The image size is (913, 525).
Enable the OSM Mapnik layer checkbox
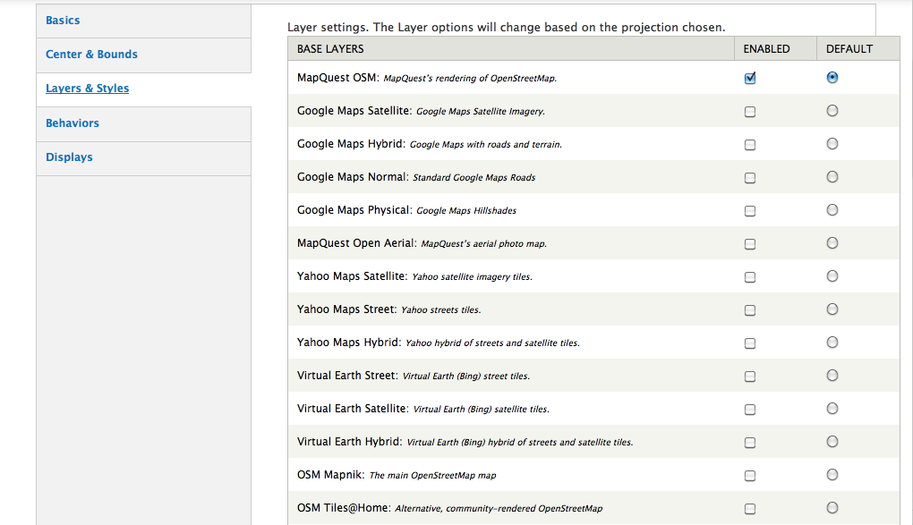[x=750, y=476]
